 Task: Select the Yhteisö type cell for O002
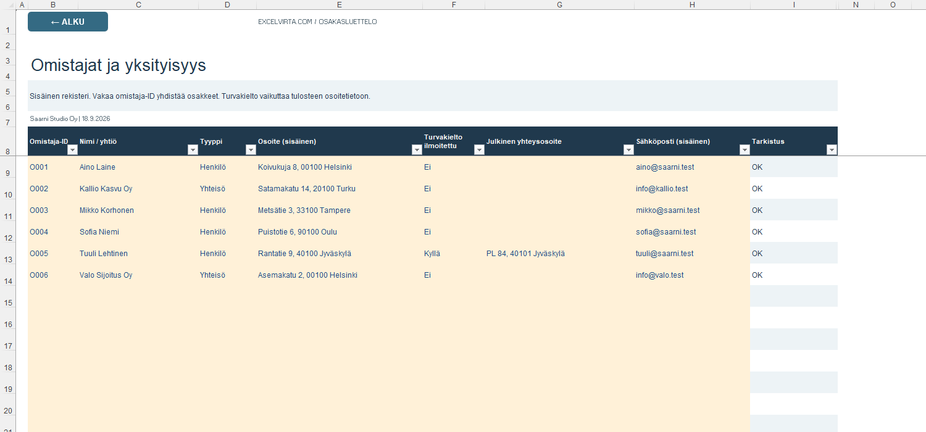click(228, 189)
